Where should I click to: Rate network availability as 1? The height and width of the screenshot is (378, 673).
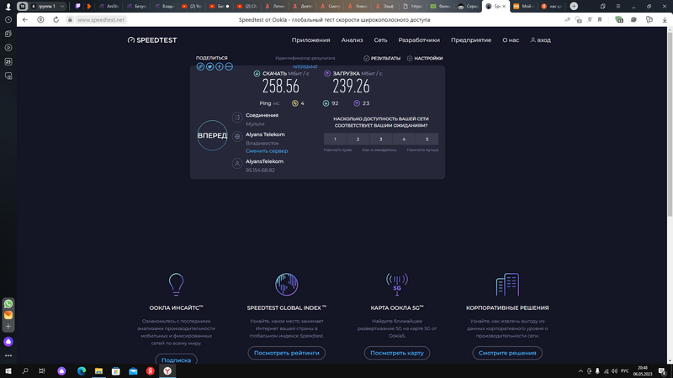click(335, 139)
